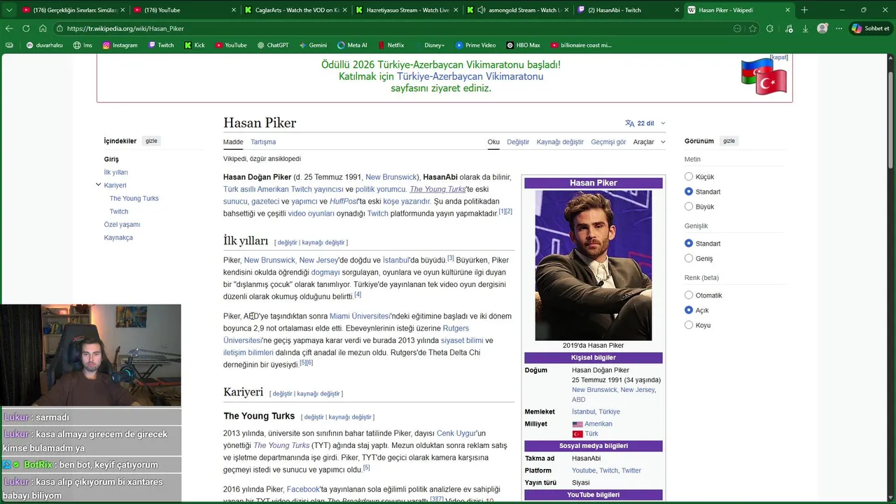Open the Kick bookmark
The width and height of the screenshot is (896, 504).
tap(195, 45)
